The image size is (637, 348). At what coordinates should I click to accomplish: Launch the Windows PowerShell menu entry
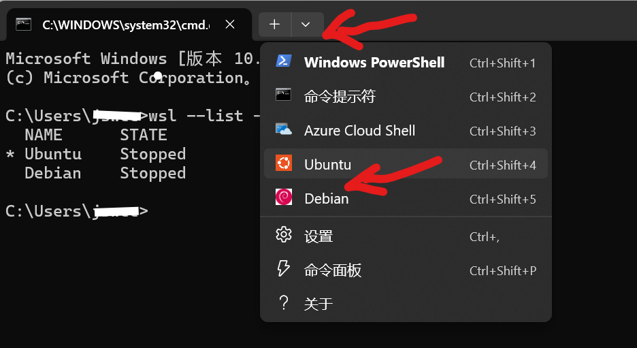pyautogui.click(x=374, y=63)
